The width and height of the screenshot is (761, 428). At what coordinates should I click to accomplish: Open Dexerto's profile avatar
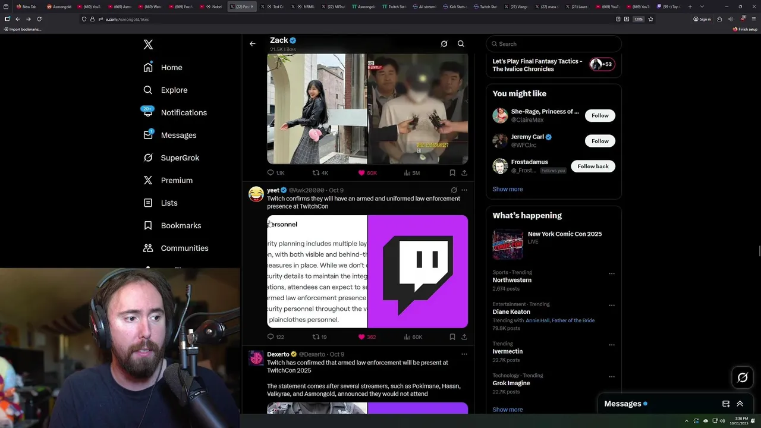pos(256,358)
